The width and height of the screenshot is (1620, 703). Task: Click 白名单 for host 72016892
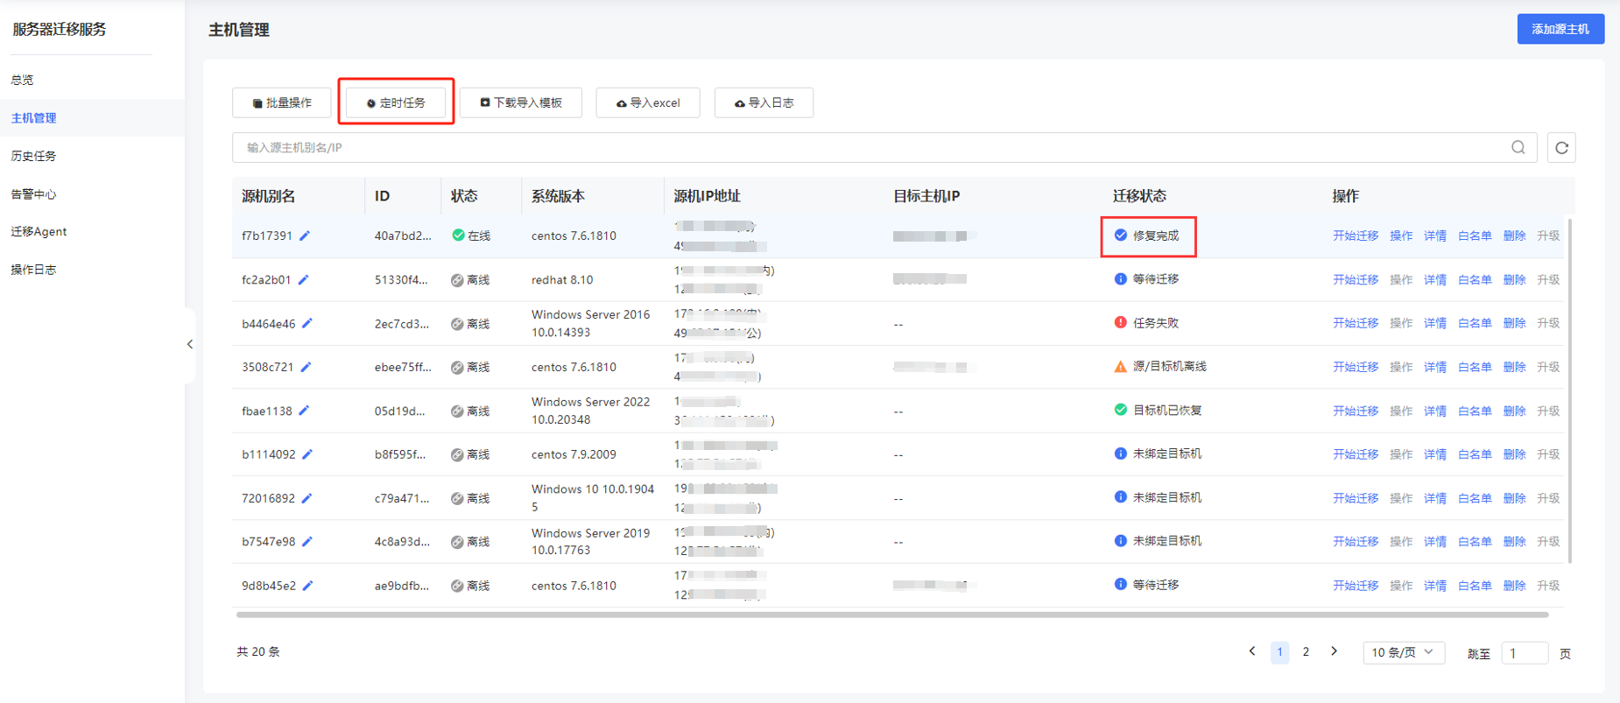coord(1475,498)
